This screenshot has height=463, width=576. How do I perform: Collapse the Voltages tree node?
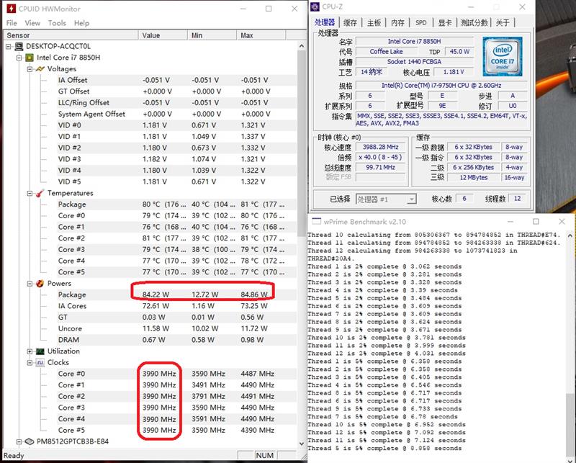[30, 69]
